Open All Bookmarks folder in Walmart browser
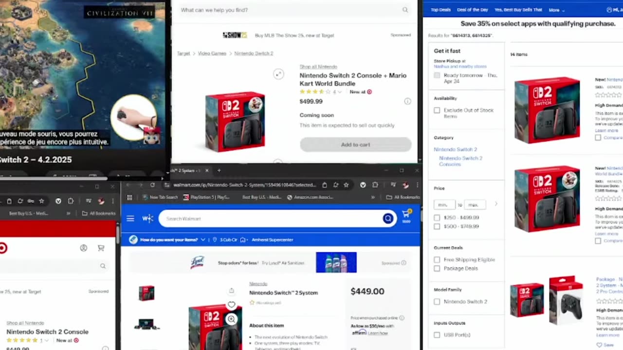The image size is (623, 350). coord(403,197)
